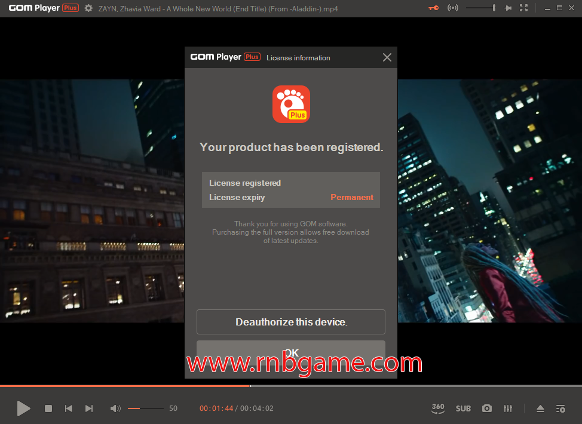Click the video frame left of dialog

pos(92,201)
